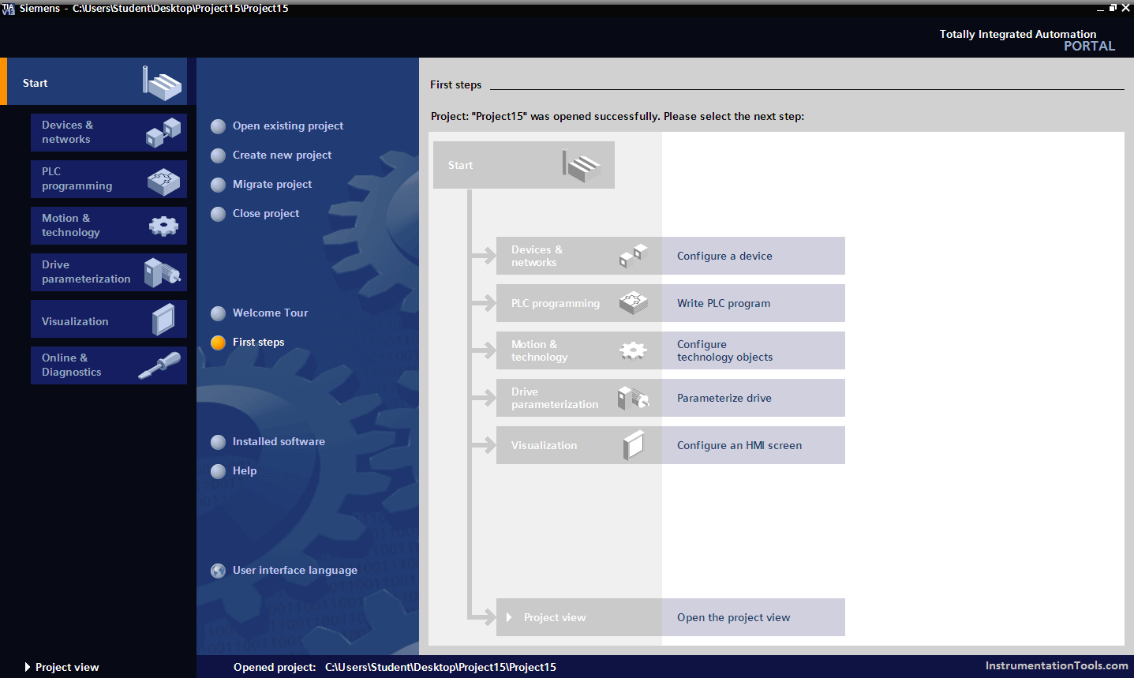
Task: Click Configure a device link
Action: click(x=724, y=256)
